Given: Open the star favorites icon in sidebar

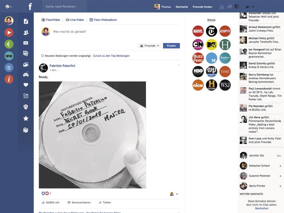Looking at the screenshot, I should click(x=26, y=118).
